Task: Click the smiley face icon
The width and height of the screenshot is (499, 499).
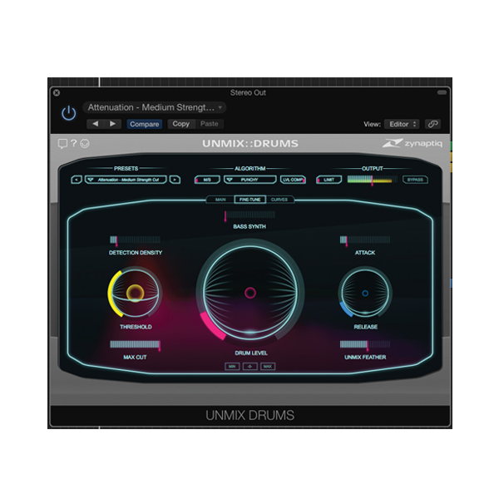Action: point(85,144)
